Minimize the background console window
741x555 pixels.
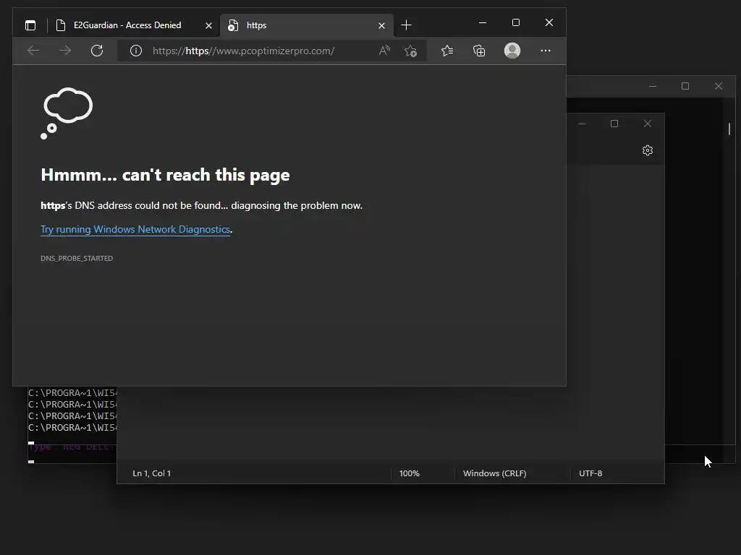(653, 87)
